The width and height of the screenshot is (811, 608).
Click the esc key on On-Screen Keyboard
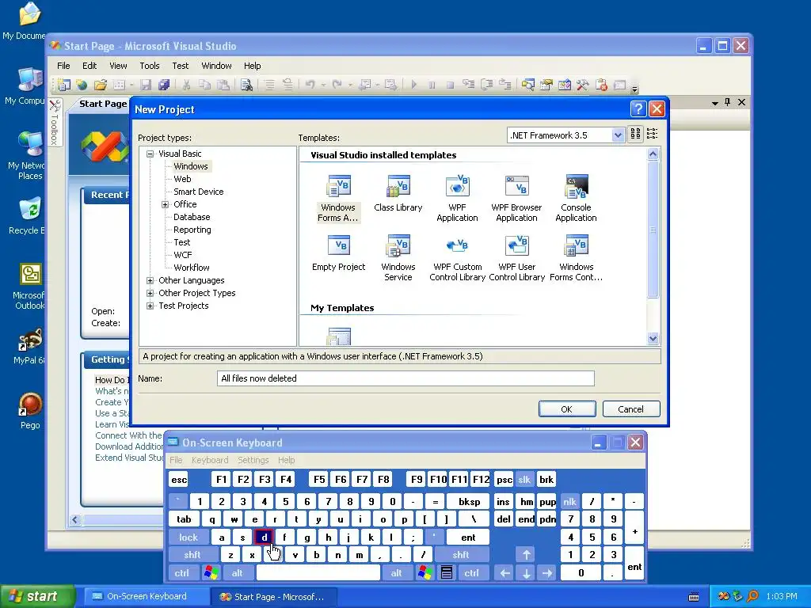click(179, 480)
